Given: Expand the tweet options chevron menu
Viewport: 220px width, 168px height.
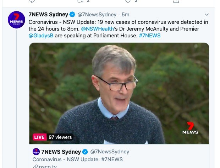Looking at the screenshot, I should coord(207,15).
